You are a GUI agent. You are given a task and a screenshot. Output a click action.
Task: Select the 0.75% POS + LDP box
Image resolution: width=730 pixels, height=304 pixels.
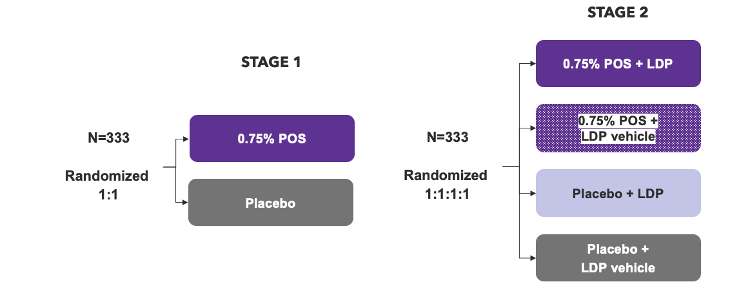[618, 63]
